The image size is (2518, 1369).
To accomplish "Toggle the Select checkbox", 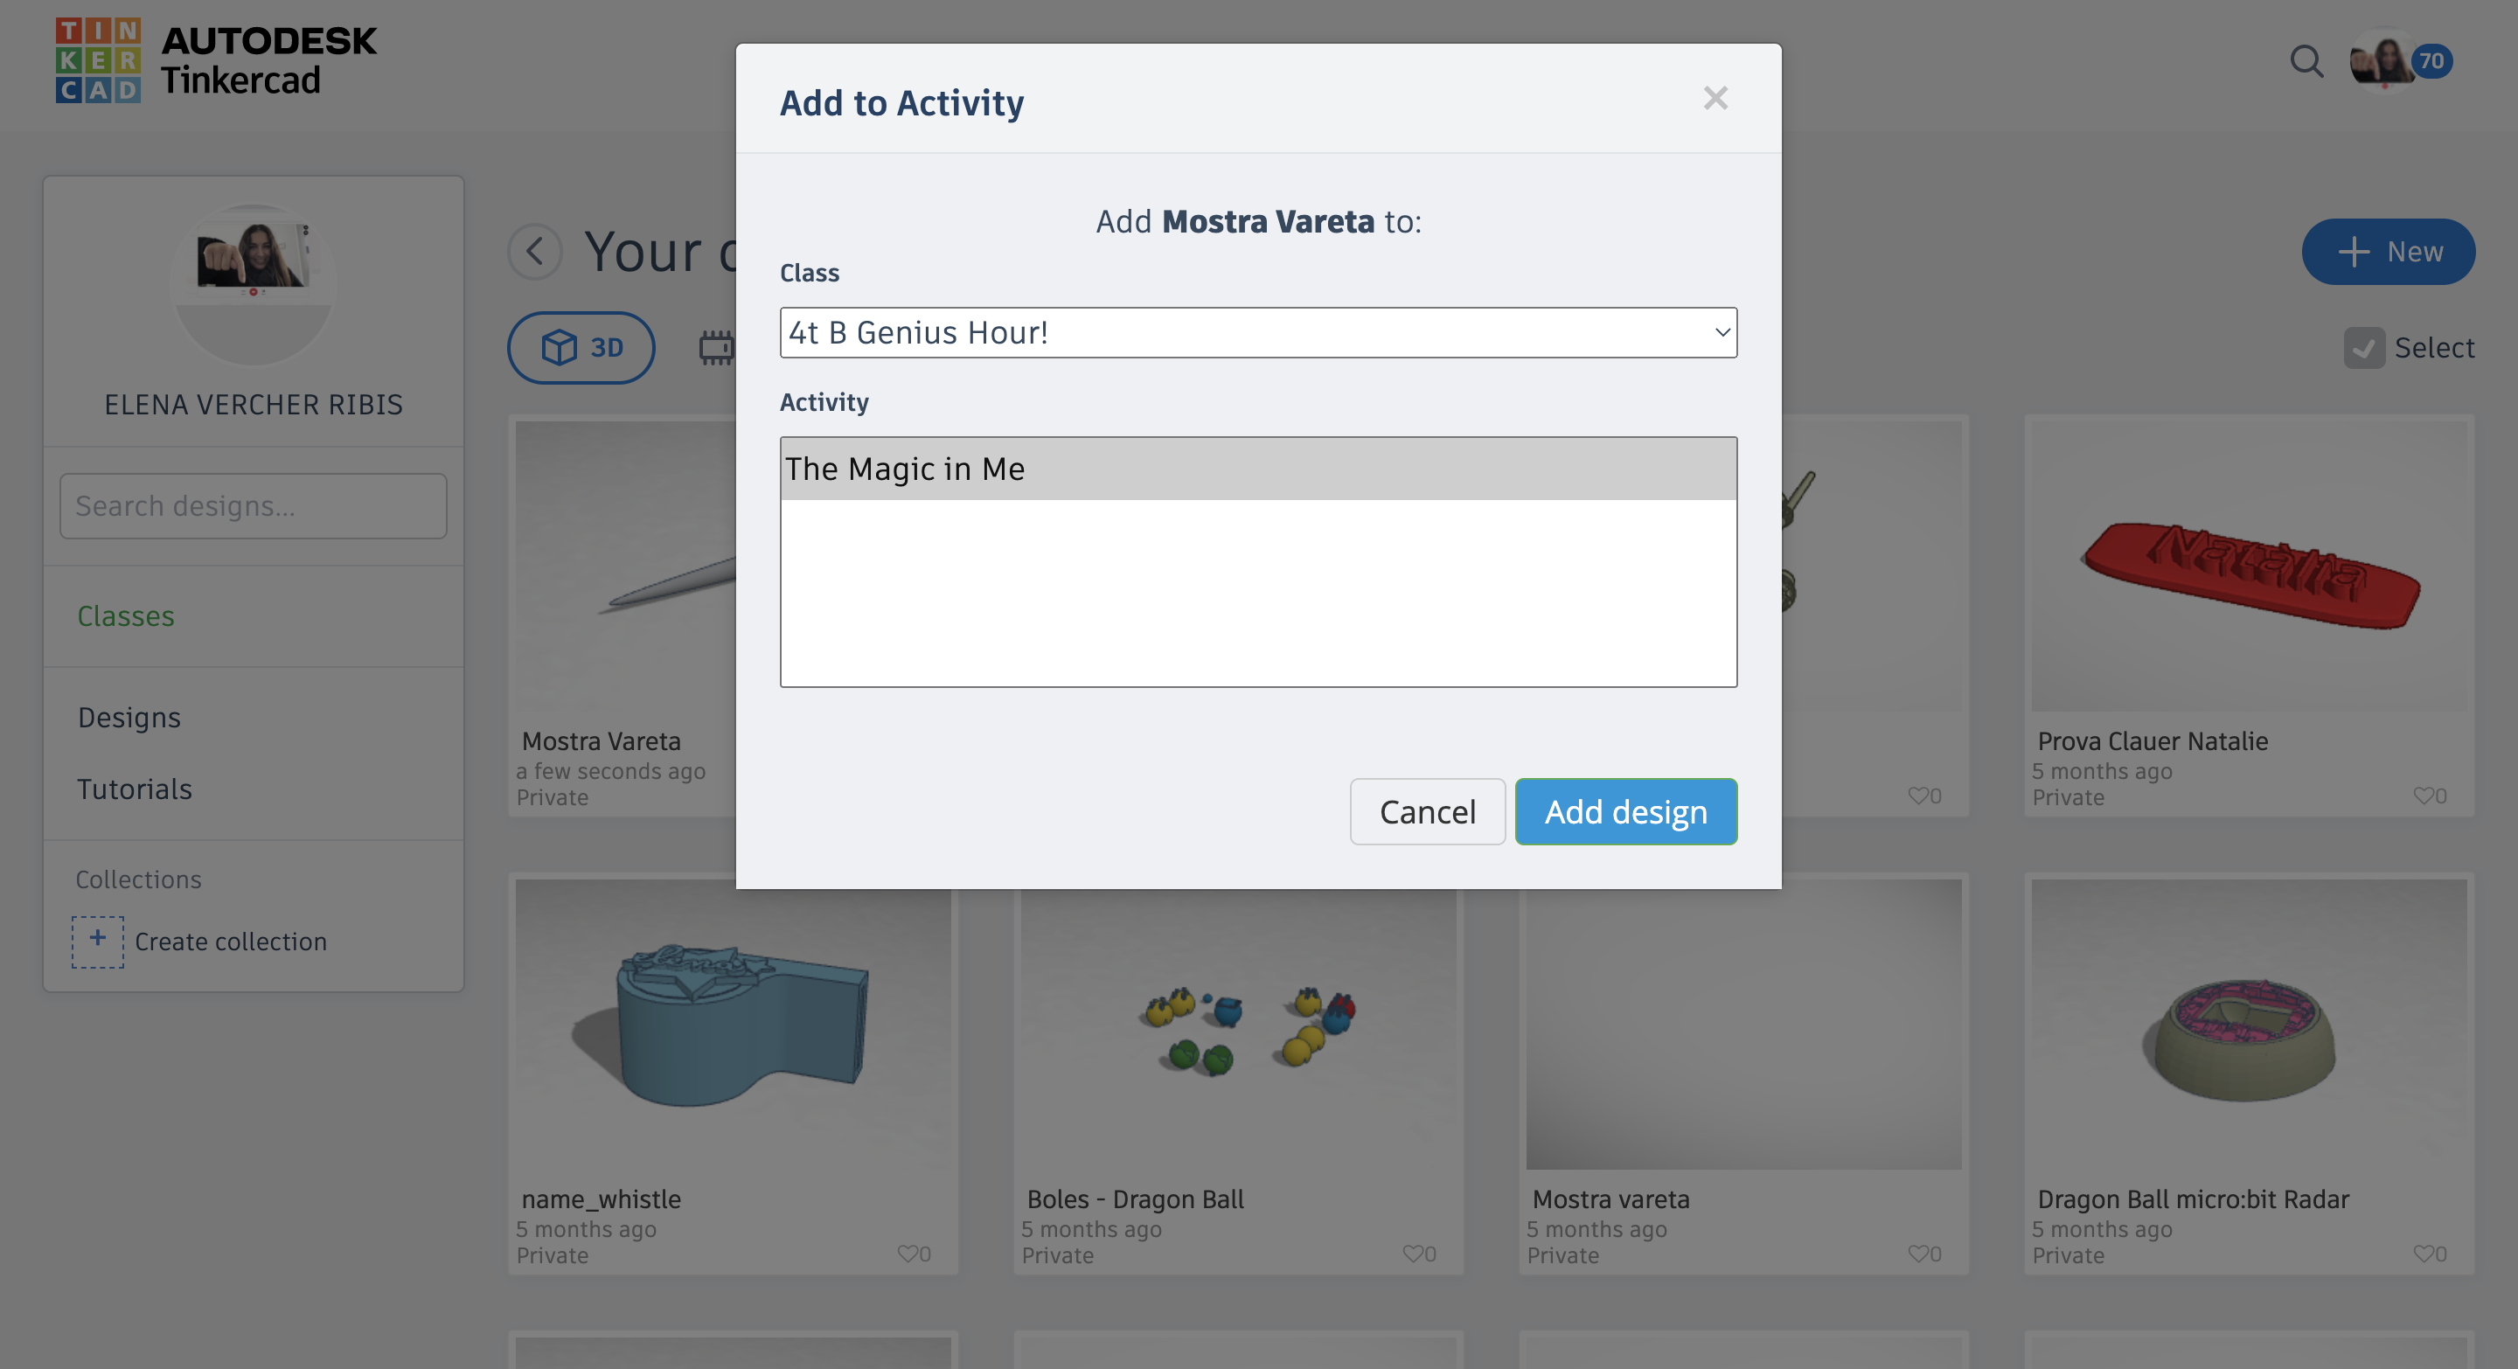I will [2363, 348].
